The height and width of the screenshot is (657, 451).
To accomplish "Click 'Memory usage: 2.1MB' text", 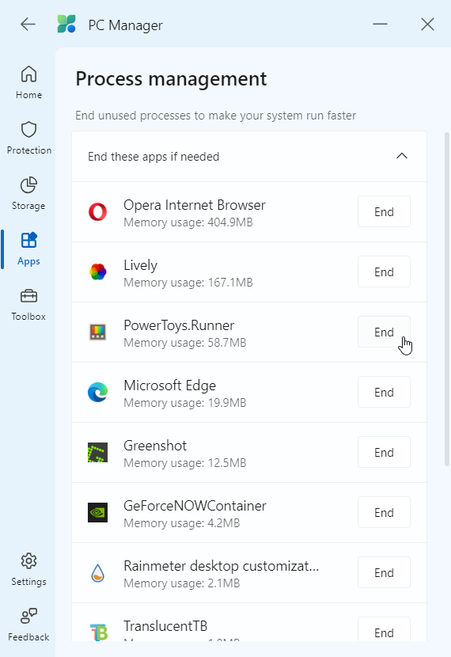I will (x=182, y=583).
